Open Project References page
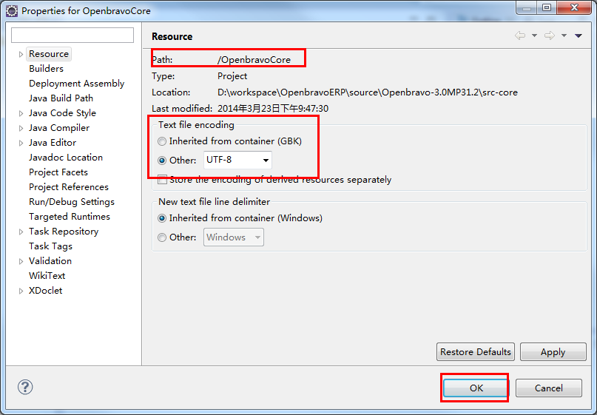The width and height of the screenshot is (597, 415). tap(69, 187)
